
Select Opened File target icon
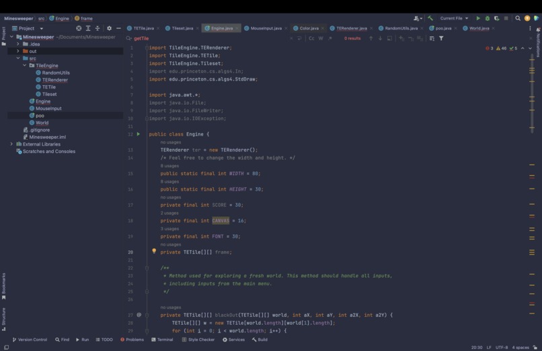[79, 28]
